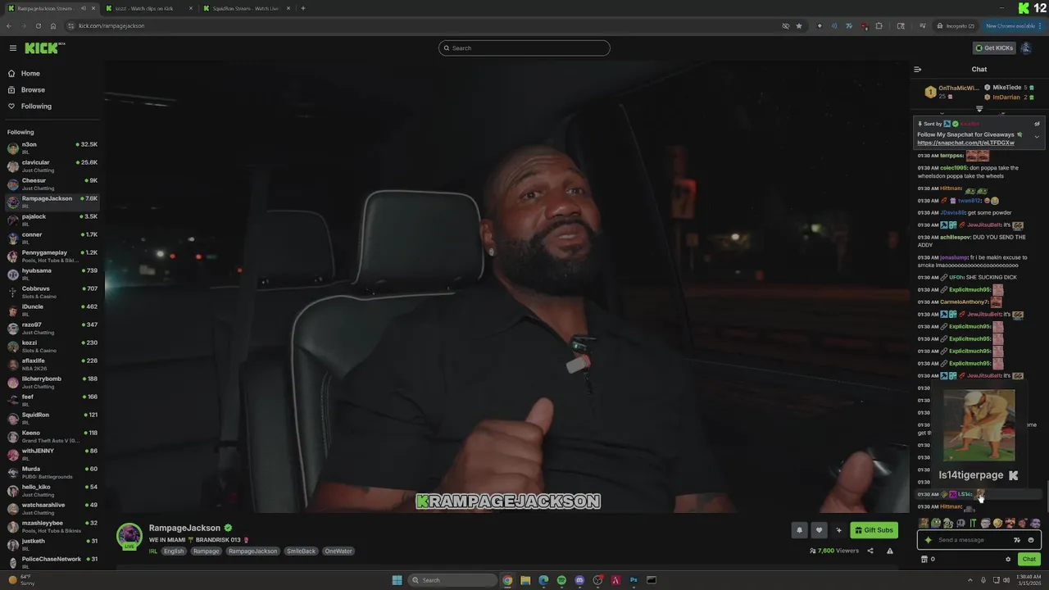
Task: Click OnThaMicWi top gifter name
Action: click(x=959, y=88)
